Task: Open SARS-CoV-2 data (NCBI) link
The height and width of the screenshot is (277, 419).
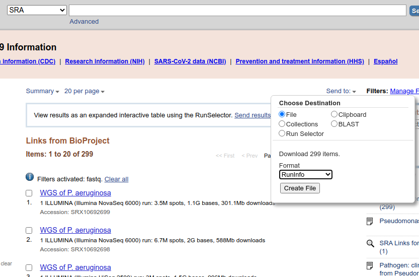Action: click(190, 61)
